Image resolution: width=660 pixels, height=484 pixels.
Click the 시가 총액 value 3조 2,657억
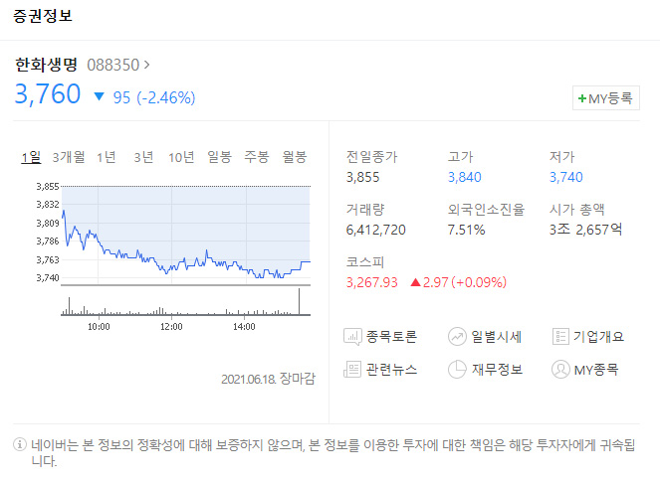pyautogui.click(x=585, y=230)
